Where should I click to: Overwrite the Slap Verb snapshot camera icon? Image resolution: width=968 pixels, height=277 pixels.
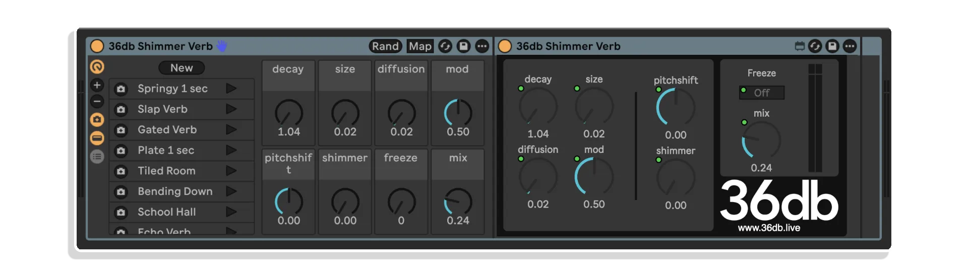[121, 110]
